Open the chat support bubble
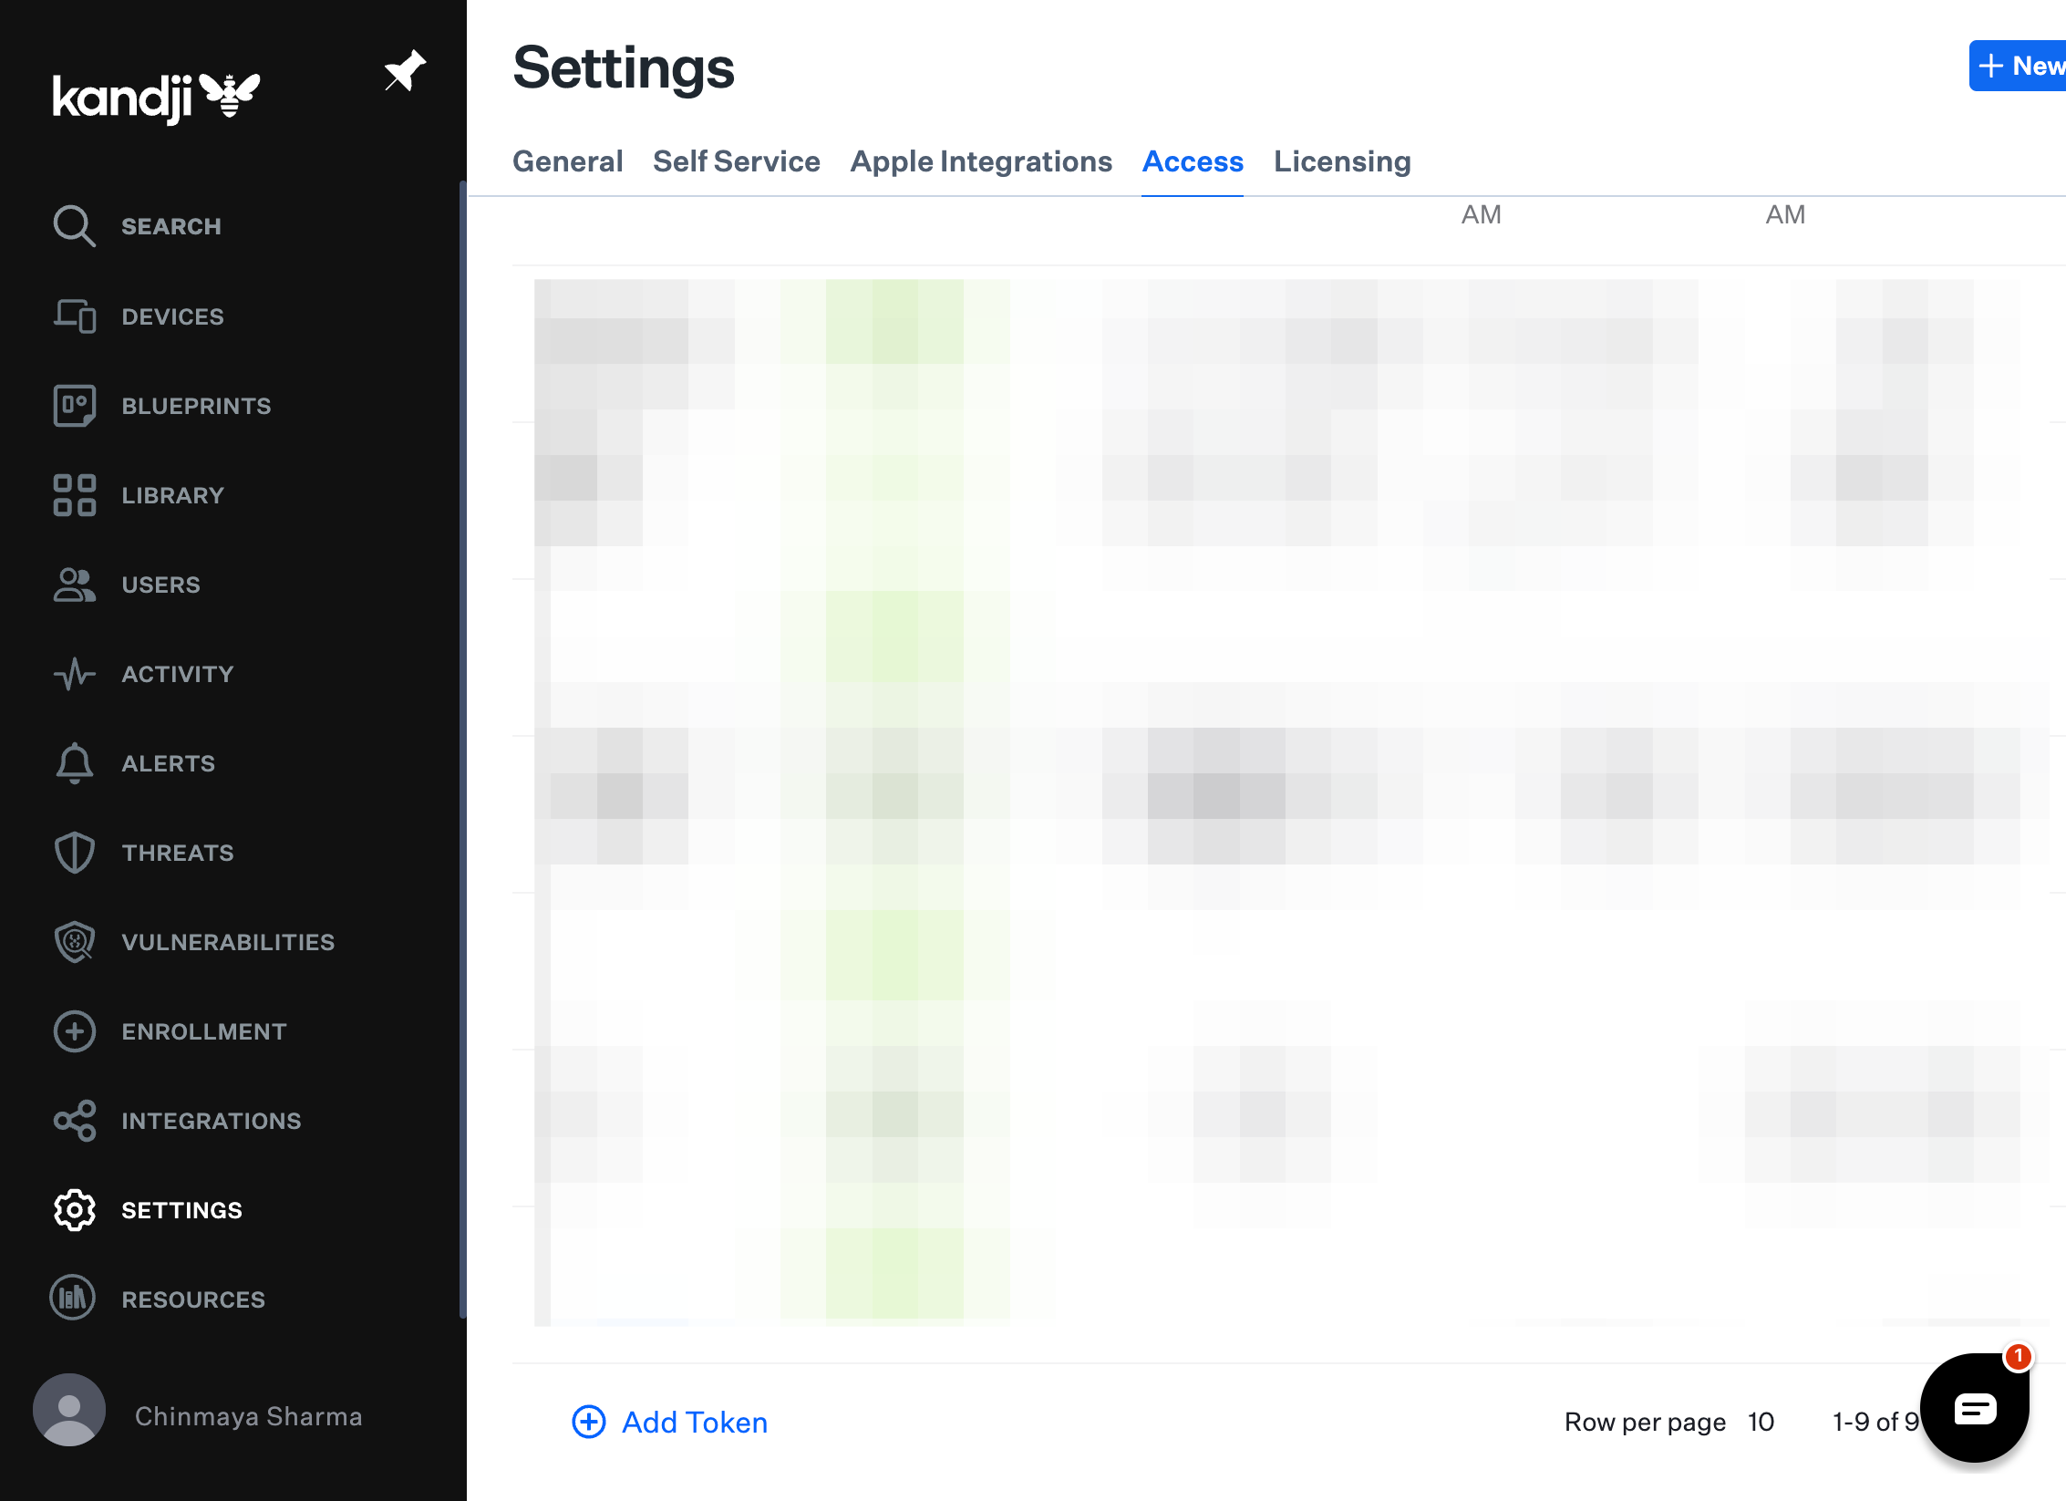The image size is (2066, 1501). click(x=1974, y=1408)
